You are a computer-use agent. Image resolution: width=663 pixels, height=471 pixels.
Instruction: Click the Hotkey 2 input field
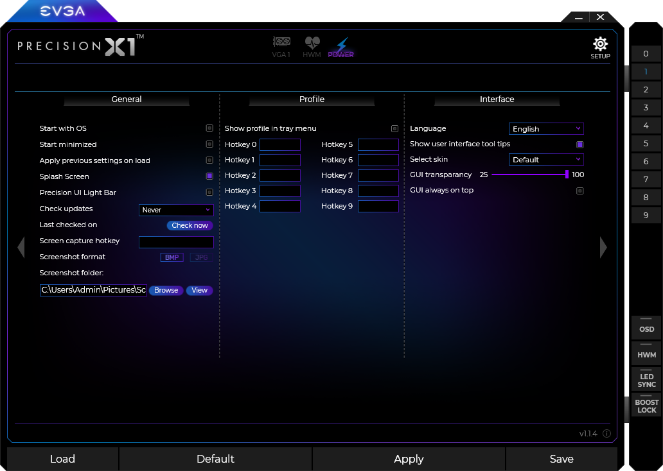click(x=280, y=175)
